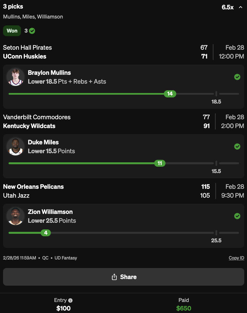This screenshot has height=313, width=247.
Task: Open the Pelicans vs Jazz game row
Action: coord(123,191)
